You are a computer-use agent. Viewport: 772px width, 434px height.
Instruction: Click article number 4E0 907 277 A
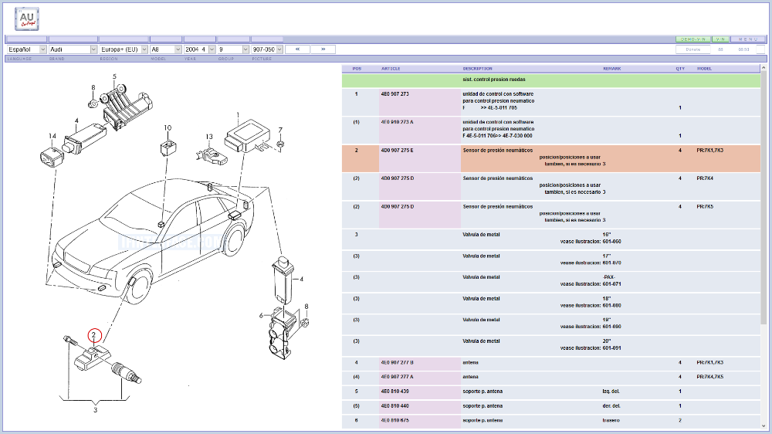point(398,377)
